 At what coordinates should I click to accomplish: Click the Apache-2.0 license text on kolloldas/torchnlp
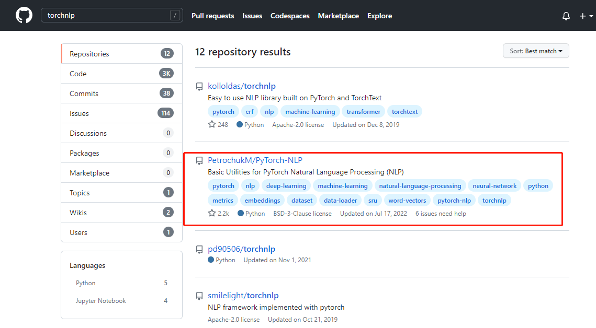pos(298,125)
